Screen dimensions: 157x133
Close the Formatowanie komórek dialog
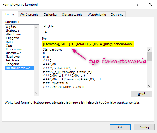(x=150, y=4)
